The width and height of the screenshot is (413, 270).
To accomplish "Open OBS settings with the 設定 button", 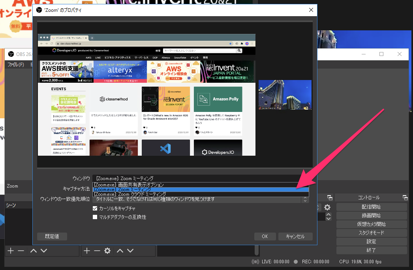I will (372, 242).
